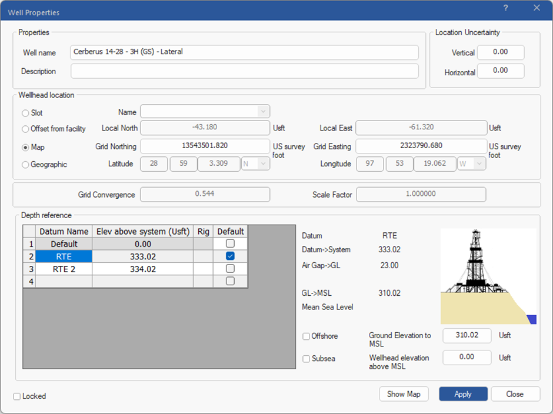Image resolution: width=553 pixels, height=414 pixels.
Task: Click the Grid Northing value field
Action: [205, 146]
